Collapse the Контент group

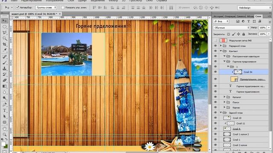(x=221, y=51)
